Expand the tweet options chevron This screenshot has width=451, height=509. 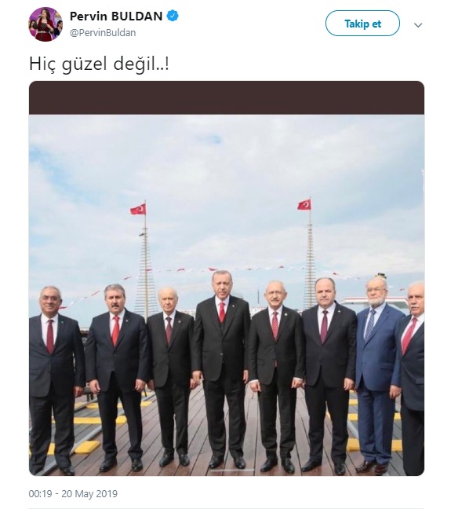point(418,25)
